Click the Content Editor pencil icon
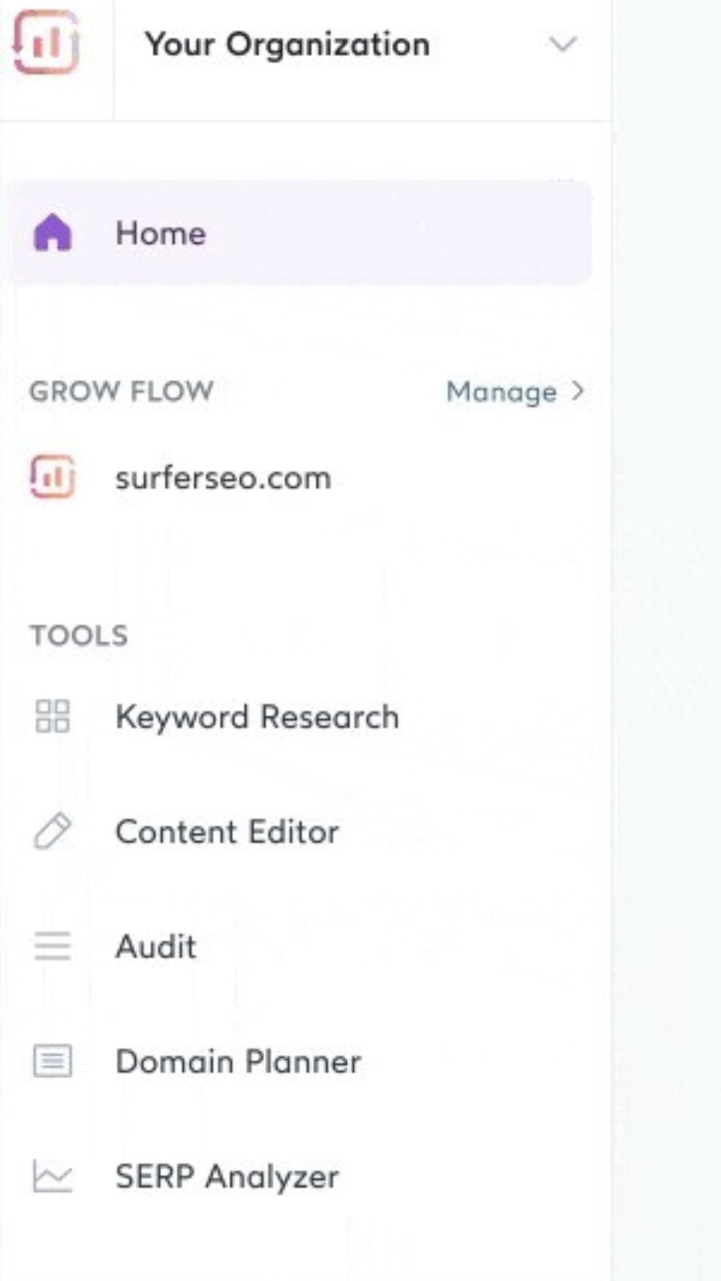Viewport: 721px width, 1281px height. pyautogui.click(x=52, y=831)
